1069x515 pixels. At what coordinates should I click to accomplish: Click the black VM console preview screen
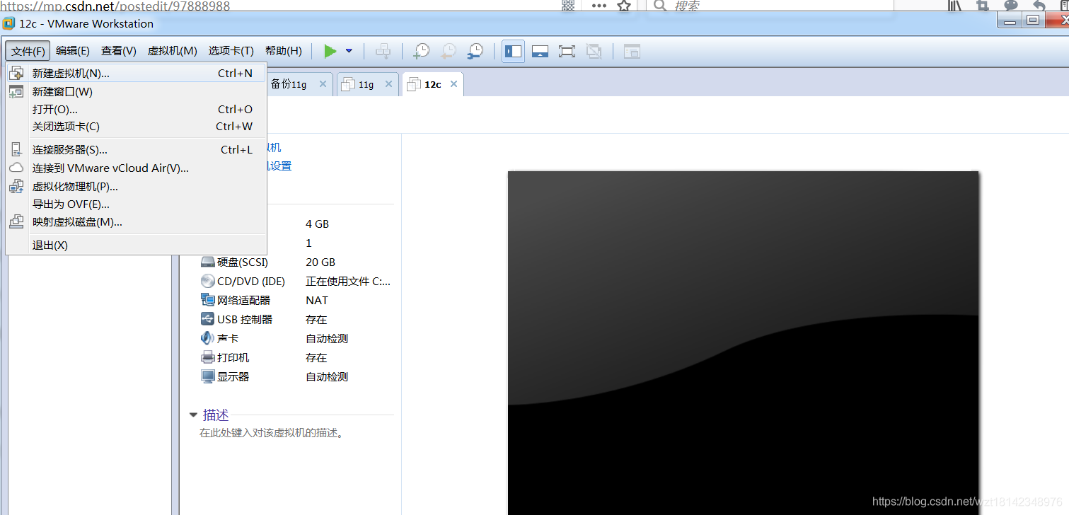[x=743, y=342]
